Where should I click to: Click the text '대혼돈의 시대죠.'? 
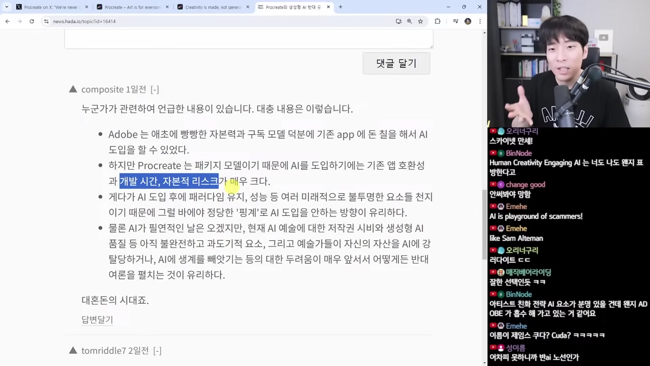coord(115,300)
